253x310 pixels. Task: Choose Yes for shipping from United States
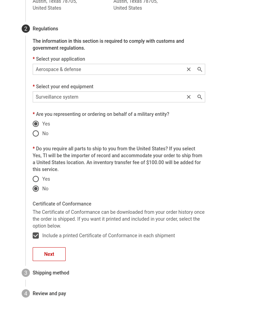click(36, 179)
